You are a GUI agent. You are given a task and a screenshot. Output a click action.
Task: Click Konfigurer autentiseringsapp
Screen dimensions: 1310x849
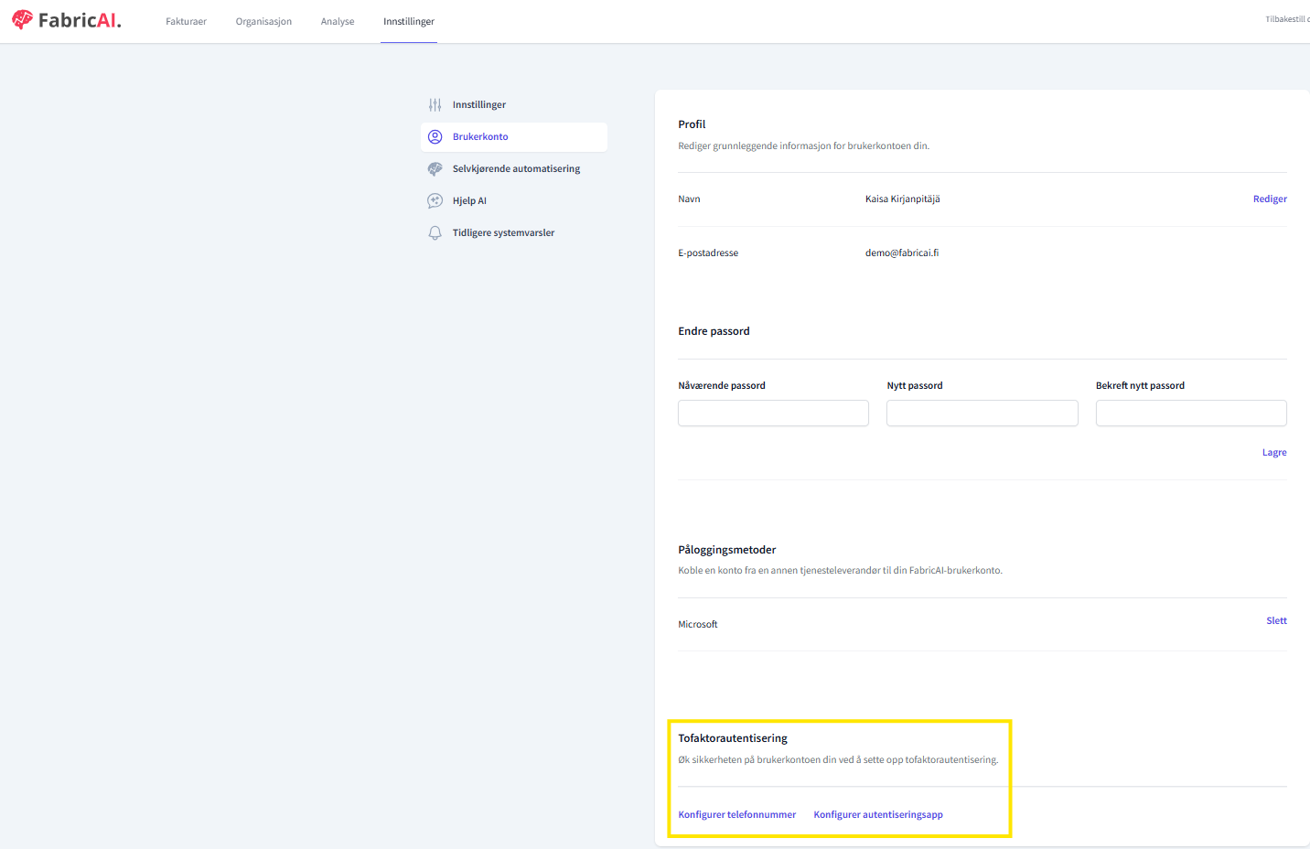click(878, 815)
